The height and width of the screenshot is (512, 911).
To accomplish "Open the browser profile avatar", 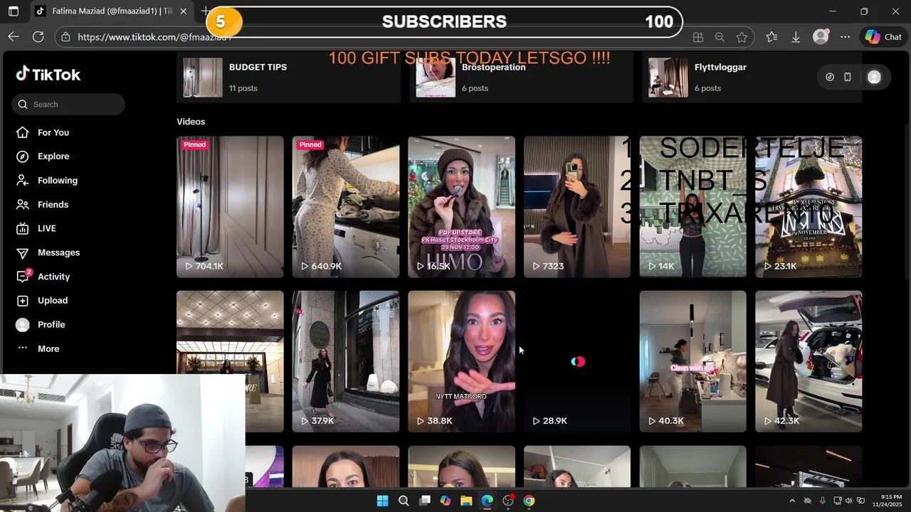I will [821, 37].
